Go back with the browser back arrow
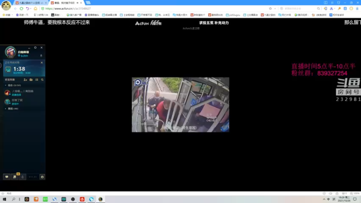361x203 pixels. [15, 9]
